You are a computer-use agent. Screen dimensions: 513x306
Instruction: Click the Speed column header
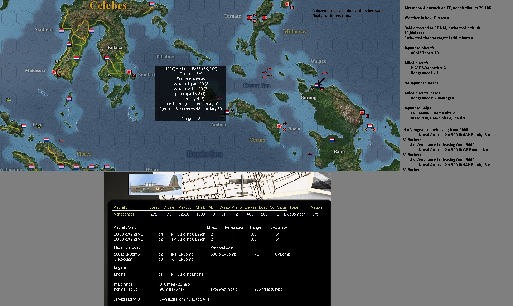(x=154, y=207)
